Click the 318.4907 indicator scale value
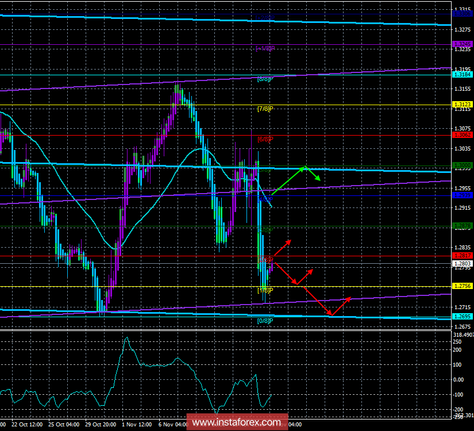Viewport: 474px width, 431px height. click(464, 335)
